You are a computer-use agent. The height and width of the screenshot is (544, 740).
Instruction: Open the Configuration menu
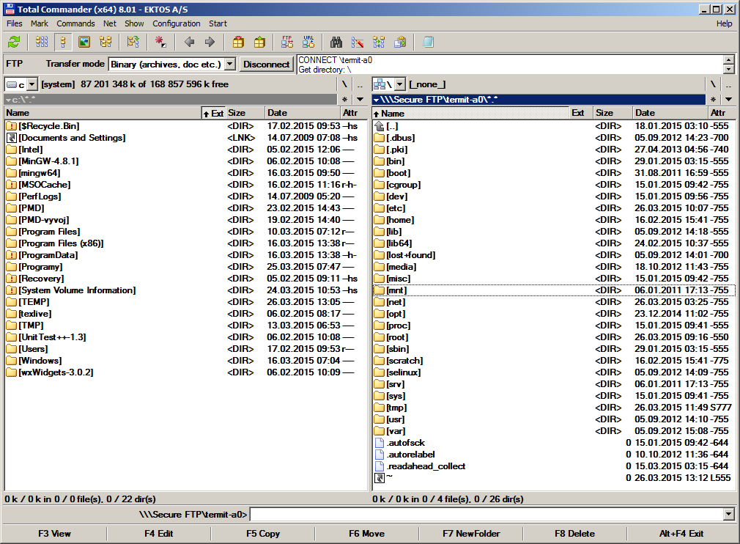click(x=177, y=23)
